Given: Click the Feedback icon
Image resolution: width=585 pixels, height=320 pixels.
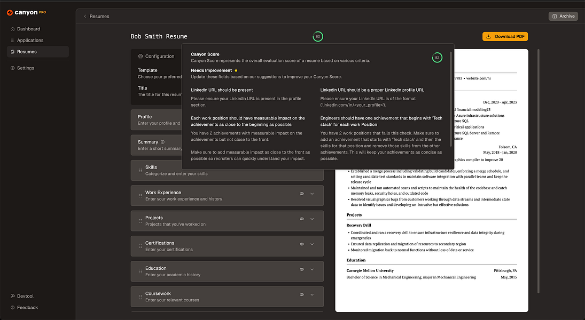Looking at the screenshot, I should (13, 307).
